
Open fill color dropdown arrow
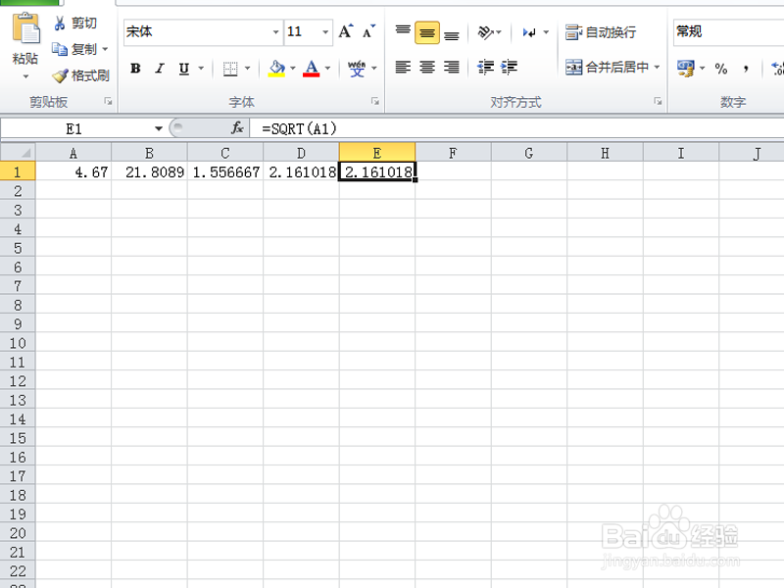click(293, 68)
